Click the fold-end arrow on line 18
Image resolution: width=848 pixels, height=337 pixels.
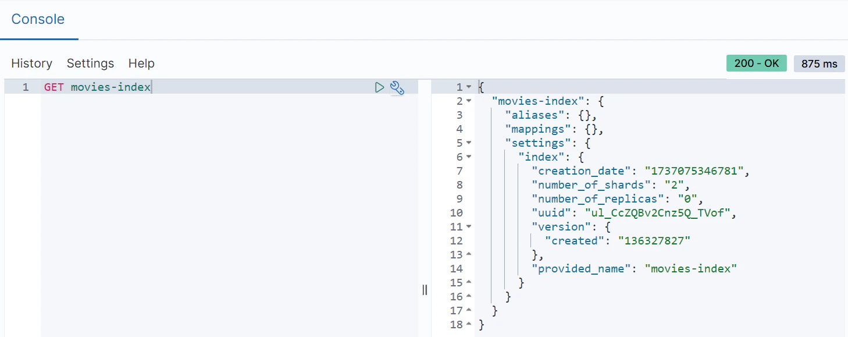pyautogui.click(x=469, y=325)
